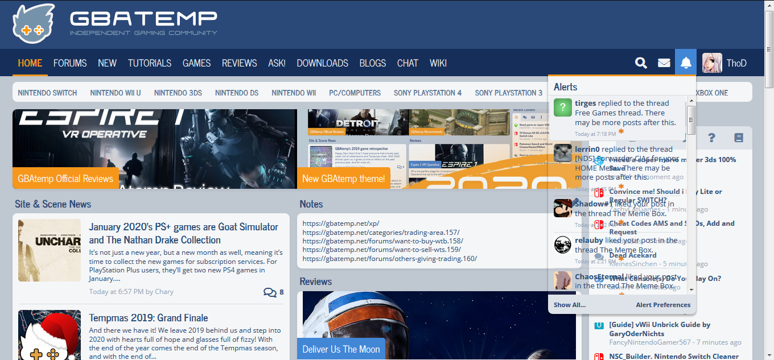
Task: Click the gbatemp.net/xp/ note URL
Action: (341, 224)
